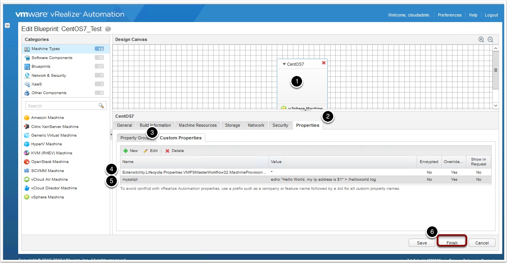The image size is (507, 263).
Task: Open the Other Components category
Action: click(x=66, y=93)
